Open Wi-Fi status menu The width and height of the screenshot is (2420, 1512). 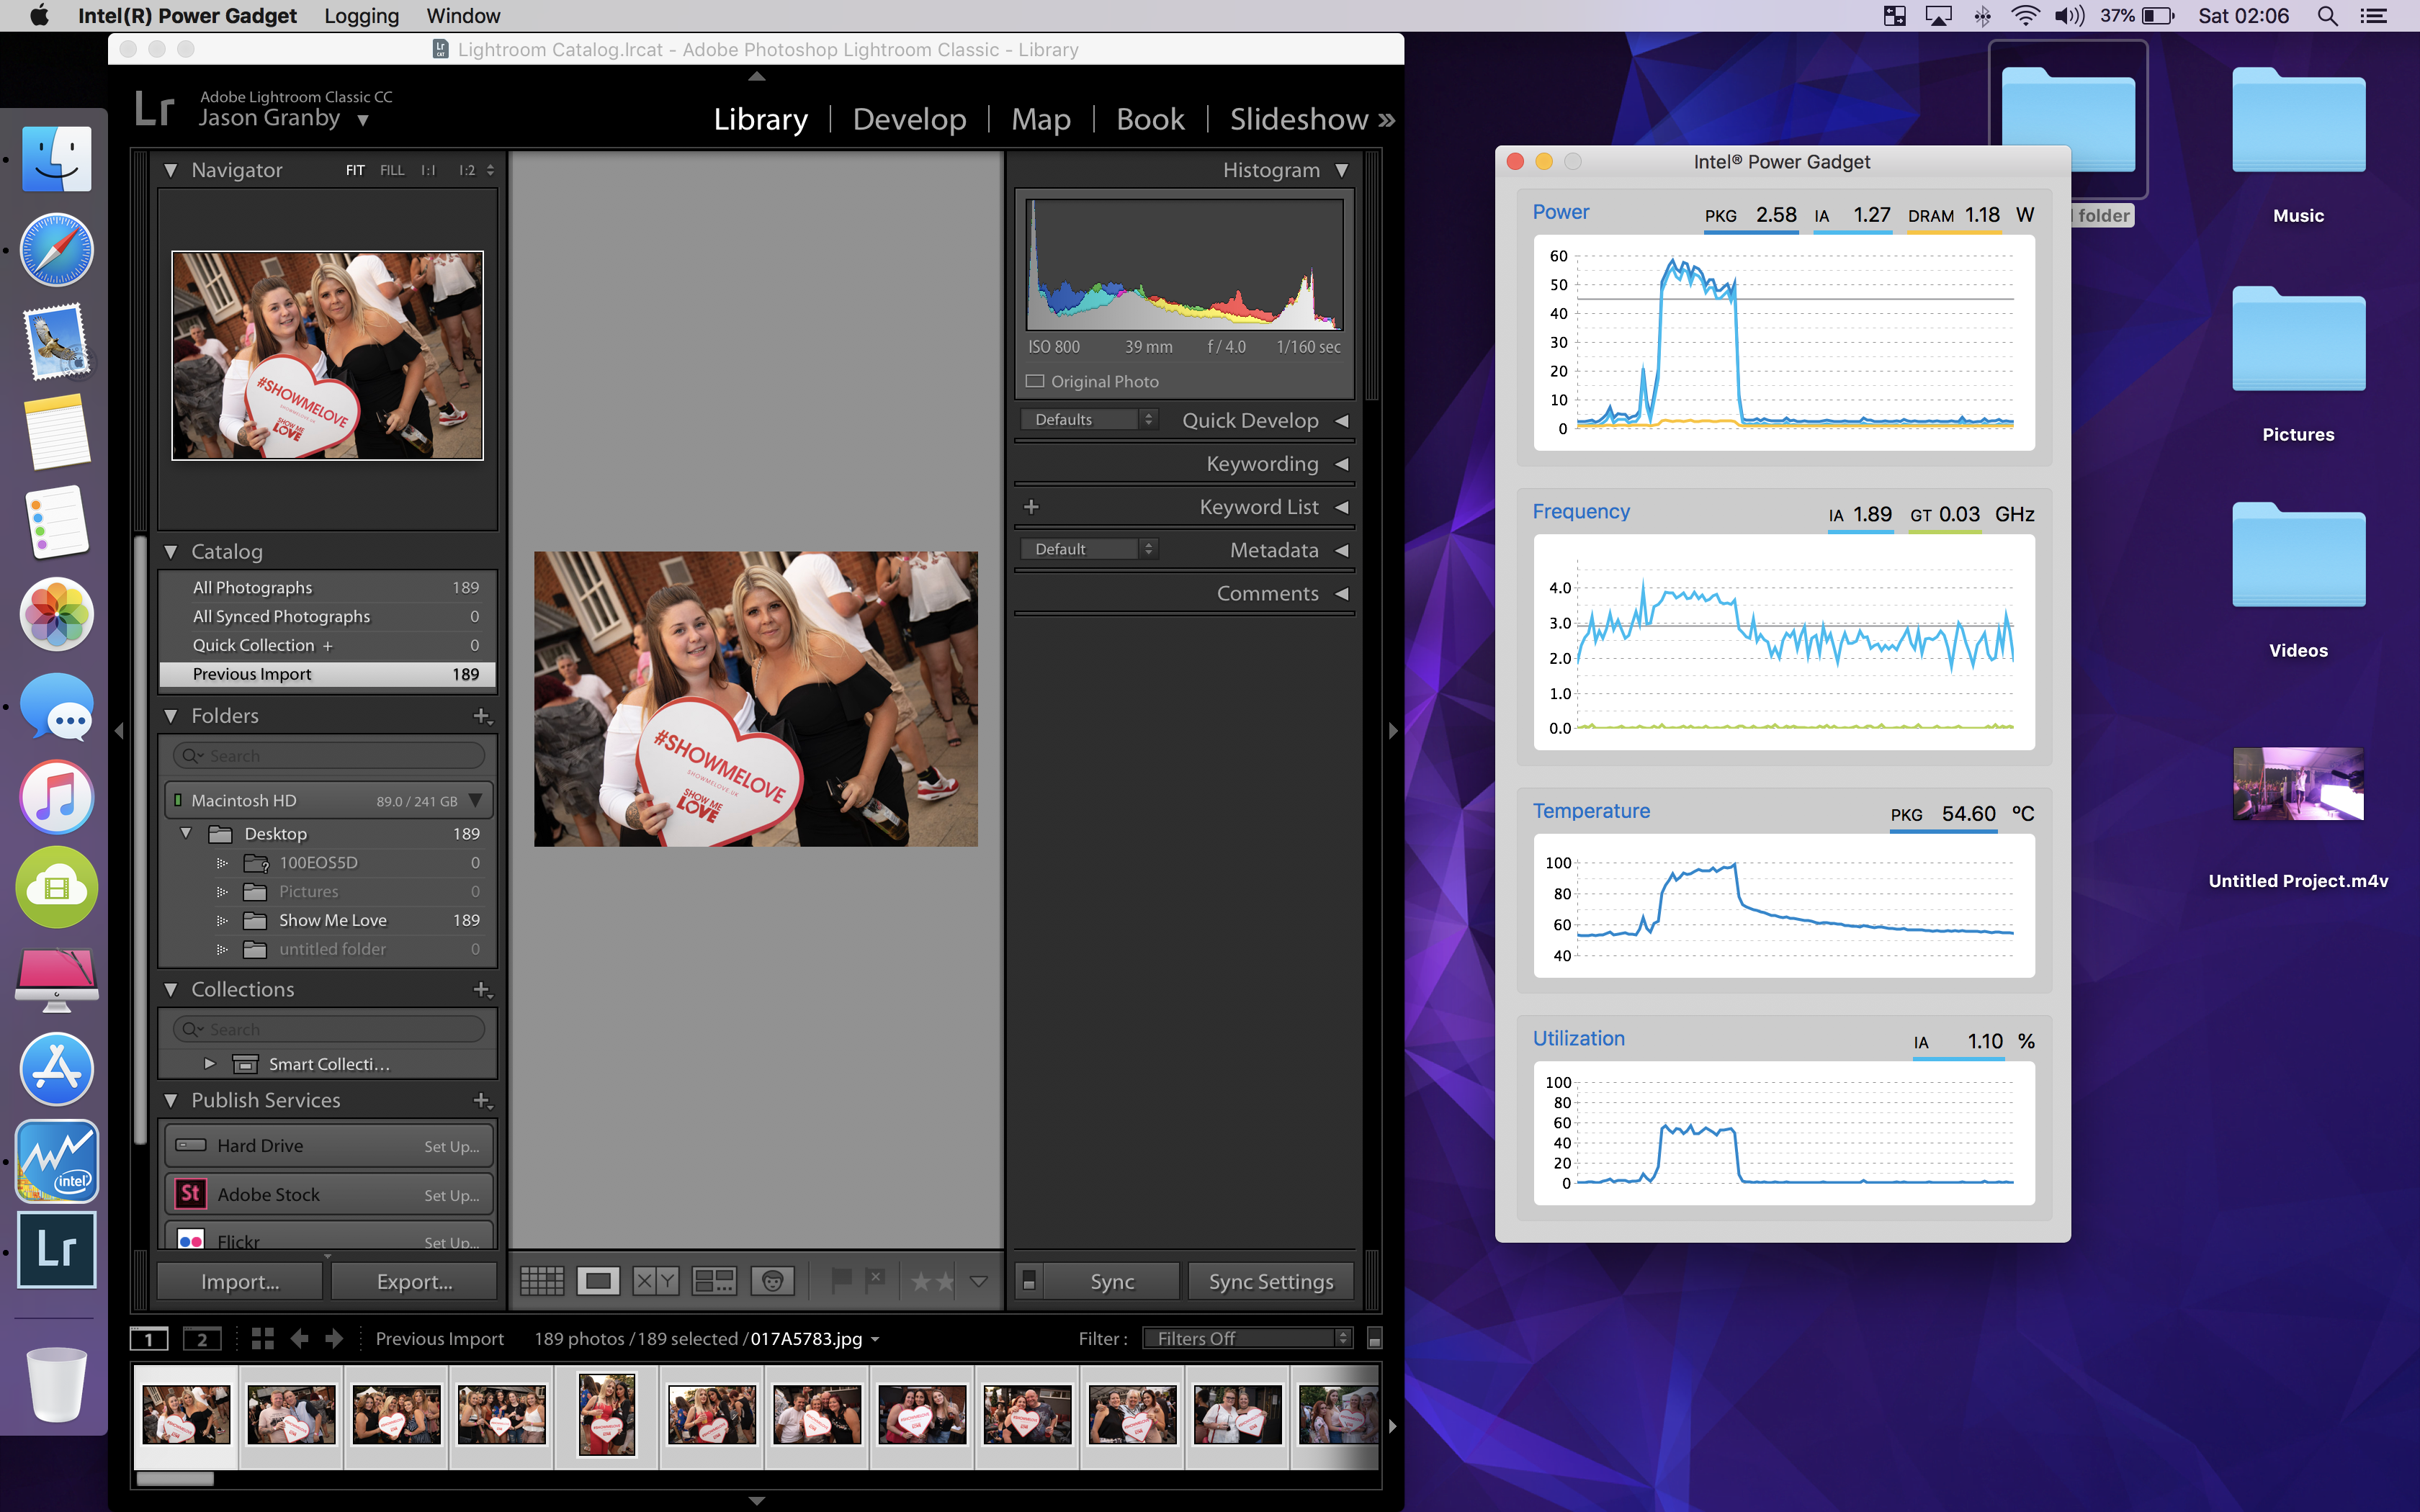(x=2024, y=16)
